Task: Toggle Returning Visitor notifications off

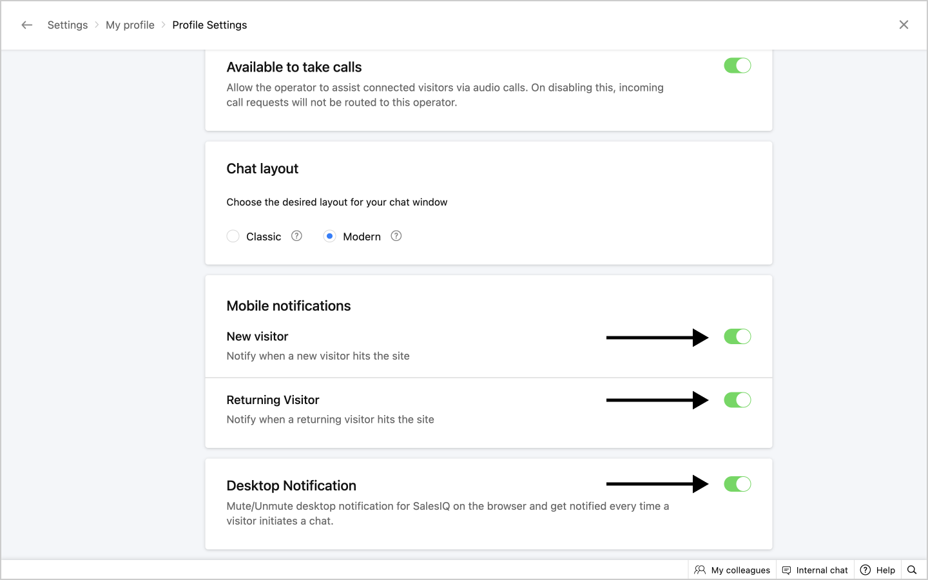Action: click(737, 400)
